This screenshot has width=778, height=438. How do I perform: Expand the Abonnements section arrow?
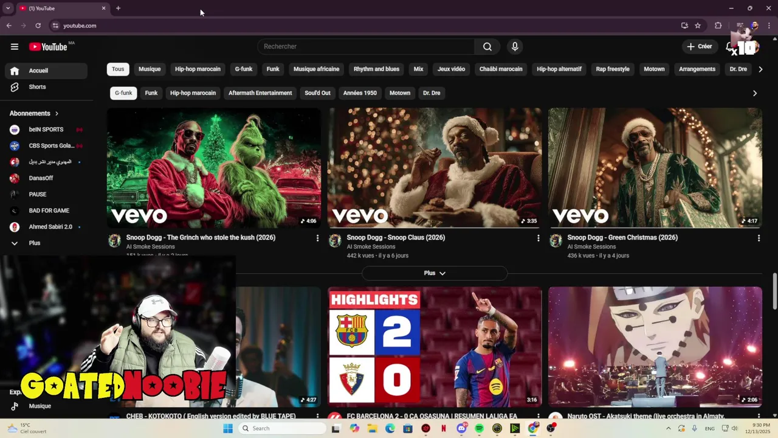(x=57, y=113)
